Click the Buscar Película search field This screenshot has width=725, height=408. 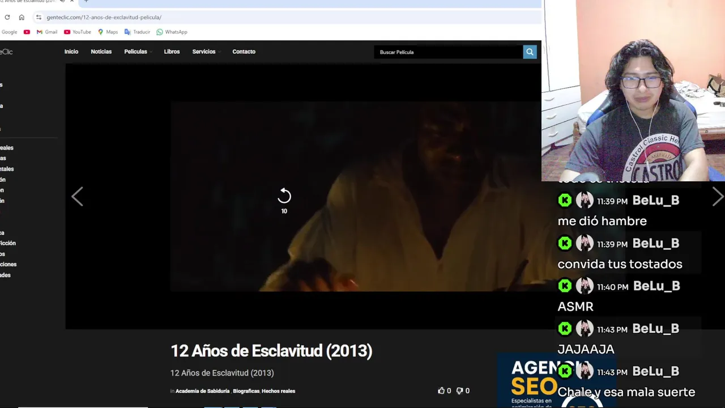449,52
